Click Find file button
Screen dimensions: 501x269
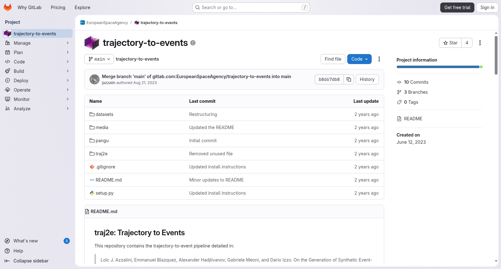[333, 59]
